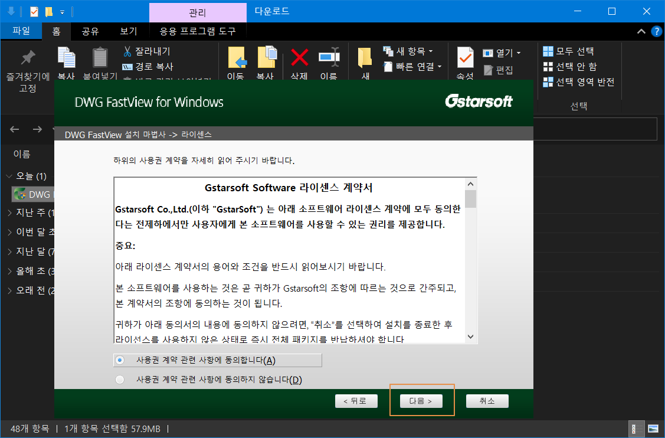The width and height of the screenshot is (665, 438).
Task: Open the View (보기) ribbon tab
Action: (128, 31)
